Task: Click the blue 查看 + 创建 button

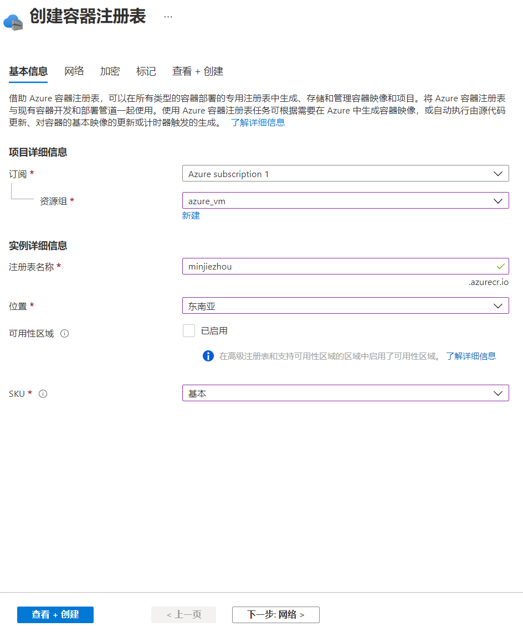Action: pos(55,615)
